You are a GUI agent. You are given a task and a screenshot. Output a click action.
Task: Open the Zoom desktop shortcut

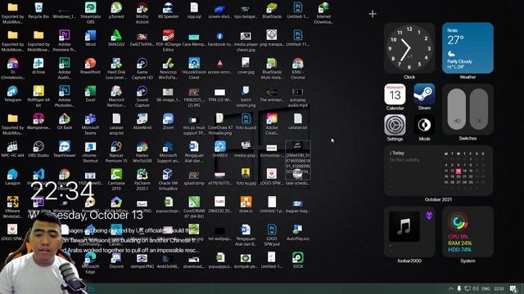point(168,121)
